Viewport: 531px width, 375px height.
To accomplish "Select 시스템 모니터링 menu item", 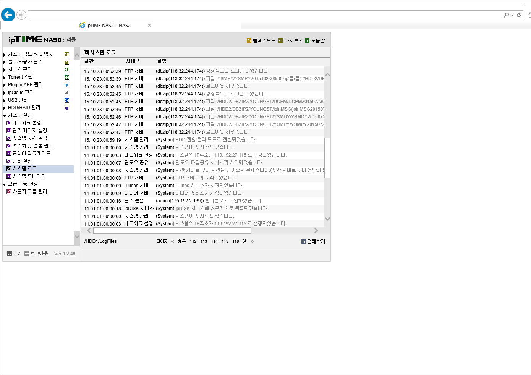I will tap(29, 176).
